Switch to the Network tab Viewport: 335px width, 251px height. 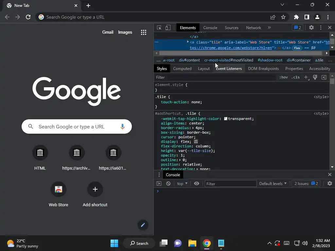tap(254, 28)
